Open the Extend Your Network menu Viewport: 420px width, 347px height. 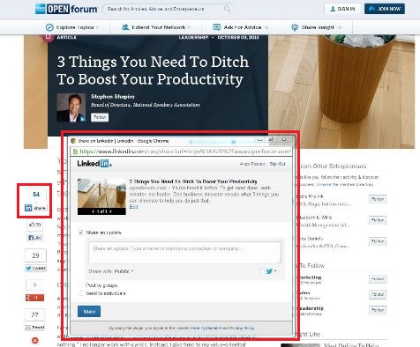click(156, 27)
